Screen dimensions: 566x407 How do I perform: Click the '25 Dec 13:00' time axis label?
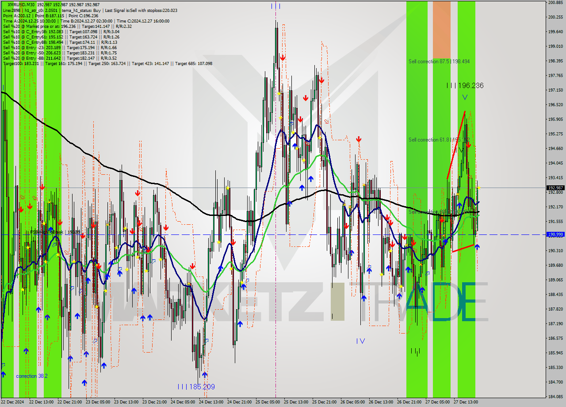(296, 402)
